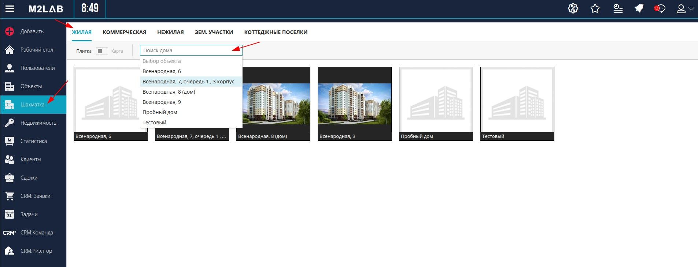The width and height of the screenshot is (698, 267).
Task: Pick Всенародная, 8 (дом) in dropdown
Action: point(169,92)
